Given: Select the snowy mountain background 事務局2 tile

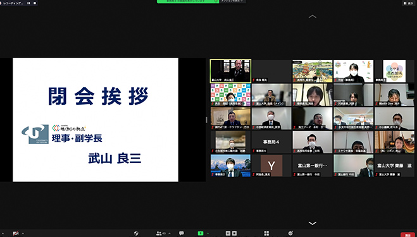Looking at the screenshot, I should pyautogui.click(x=230, y=166).
